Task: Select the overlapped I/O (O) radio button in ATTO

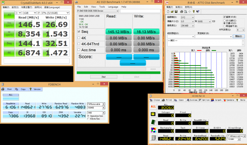Action: point(224,23)
